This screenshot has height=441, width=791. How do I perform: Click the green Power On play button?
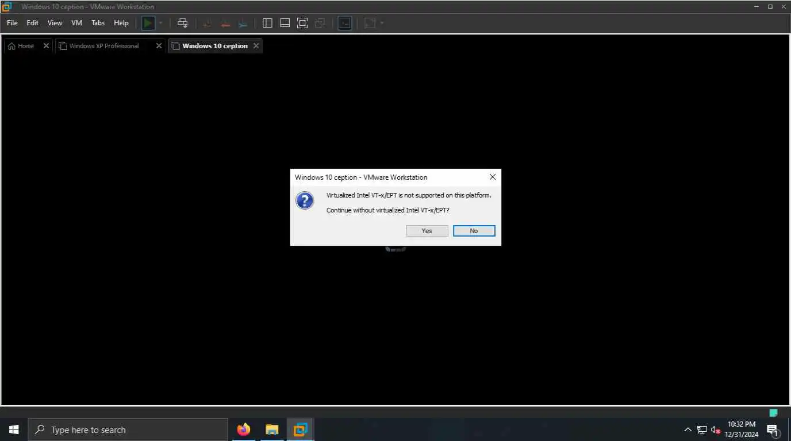point(148,23)
